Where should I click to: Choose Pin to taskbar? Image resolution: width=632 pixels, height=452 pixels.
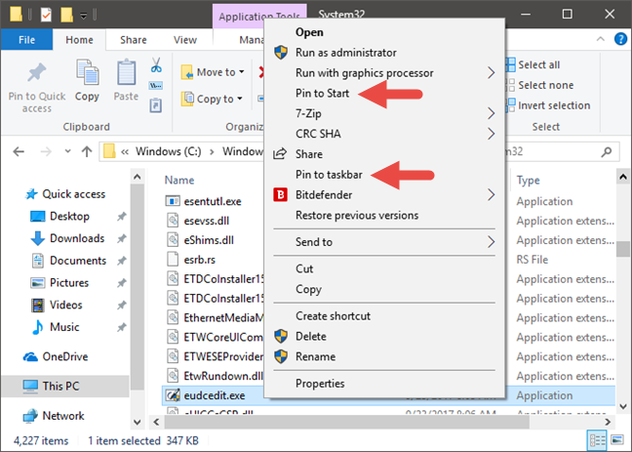(x=329, y=175)
